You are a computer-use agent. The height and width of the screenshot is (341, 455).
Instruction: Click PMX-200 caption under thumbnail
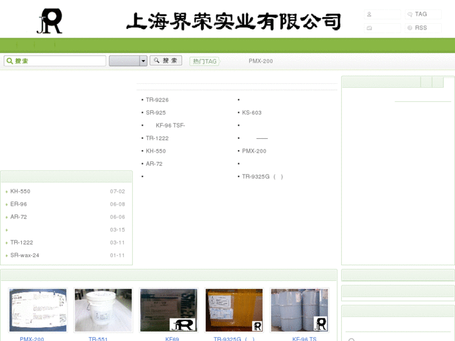[32, 338]
